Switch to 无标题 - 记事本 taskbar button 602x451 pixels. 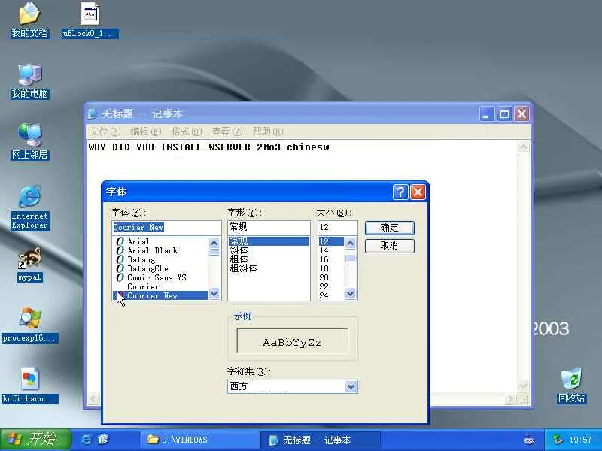(321, 440)
